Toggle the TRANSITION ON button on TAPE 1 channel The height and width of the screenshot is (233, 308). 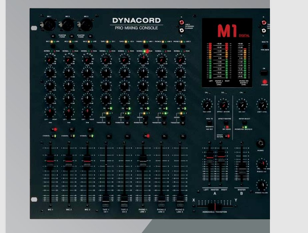(x=109, y=123)
